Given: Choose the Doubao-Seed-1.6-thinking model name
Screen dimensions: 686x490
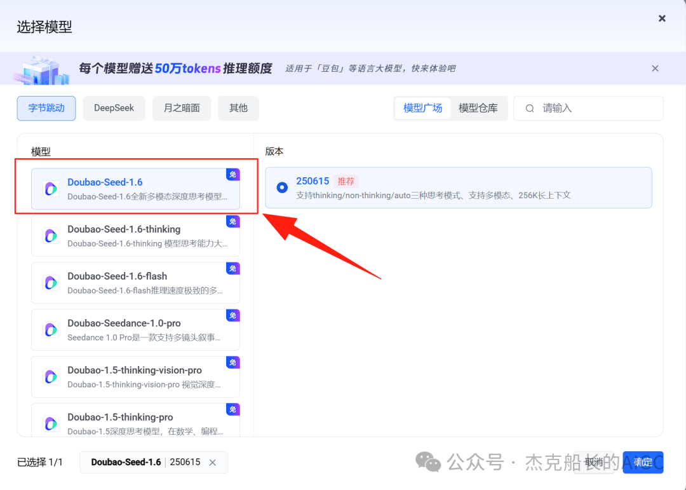Looking at the screenshot, I should coord(124,229).
